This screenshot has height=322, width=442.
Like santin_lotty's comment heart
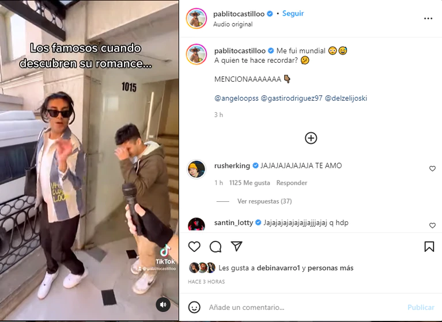point(432,225)
